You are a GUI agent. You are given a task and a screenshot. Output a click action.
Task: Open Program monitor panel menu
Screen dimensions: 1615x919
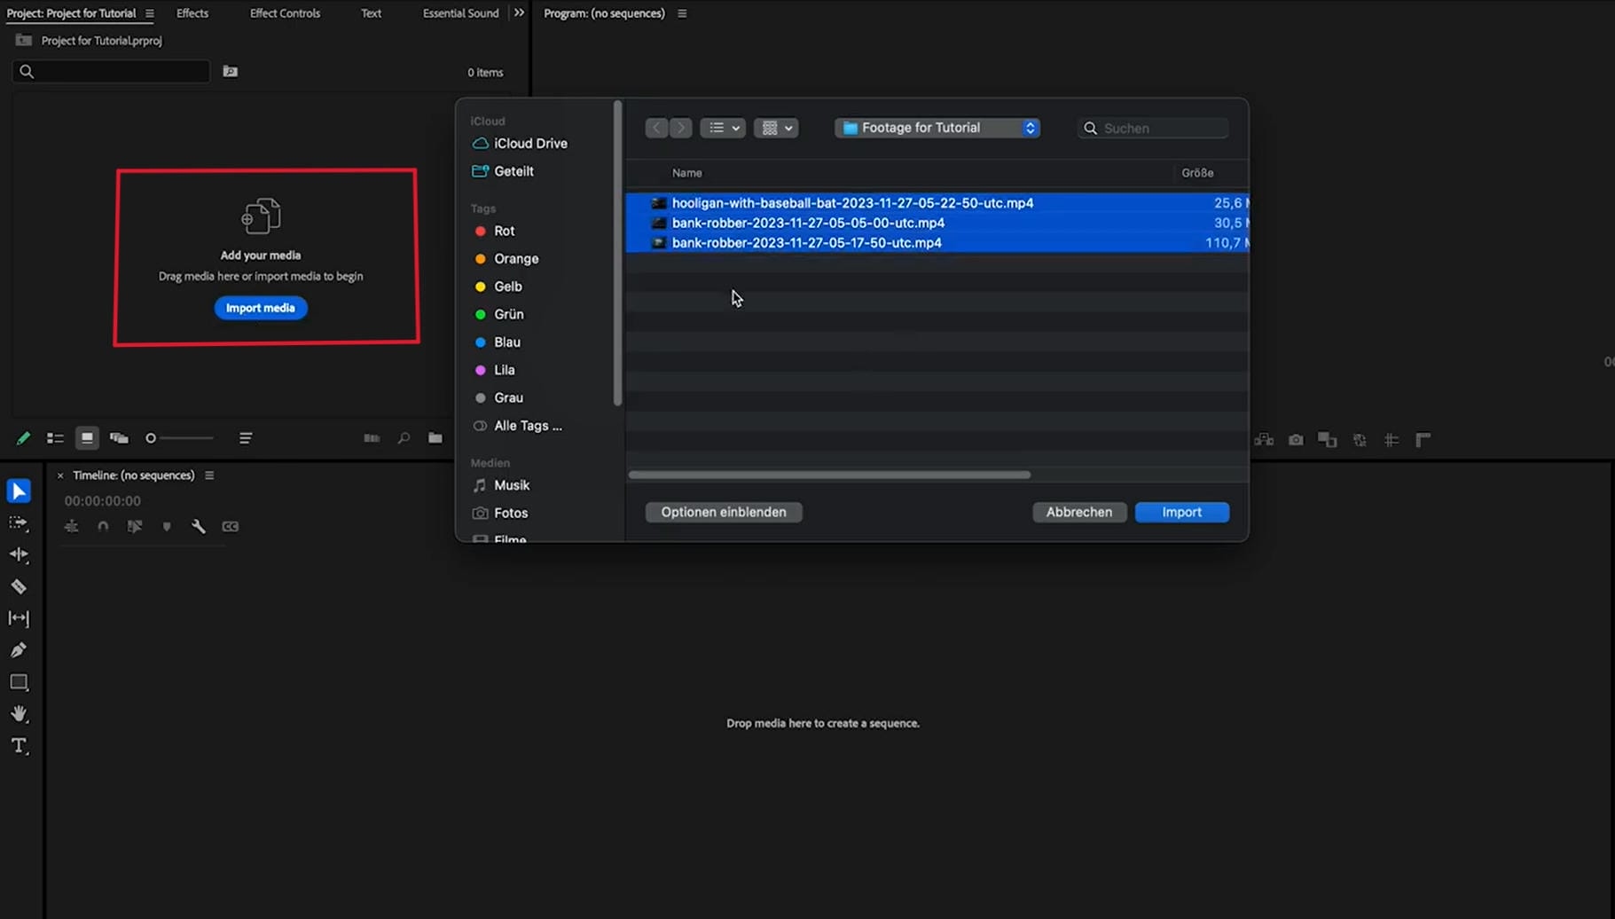682,13
